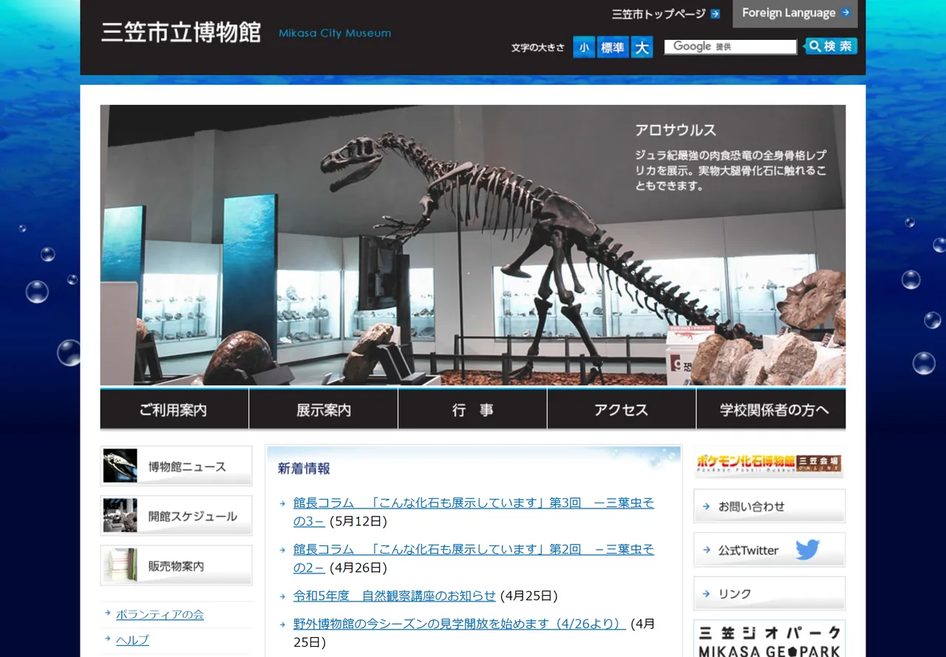
Task: Open the ボランティアの会 link
Action: coord(160,614)
